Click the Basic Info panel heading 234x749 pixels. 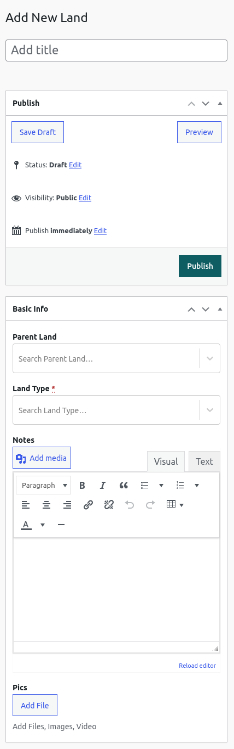pyautogui.click(x=30, y=309)
